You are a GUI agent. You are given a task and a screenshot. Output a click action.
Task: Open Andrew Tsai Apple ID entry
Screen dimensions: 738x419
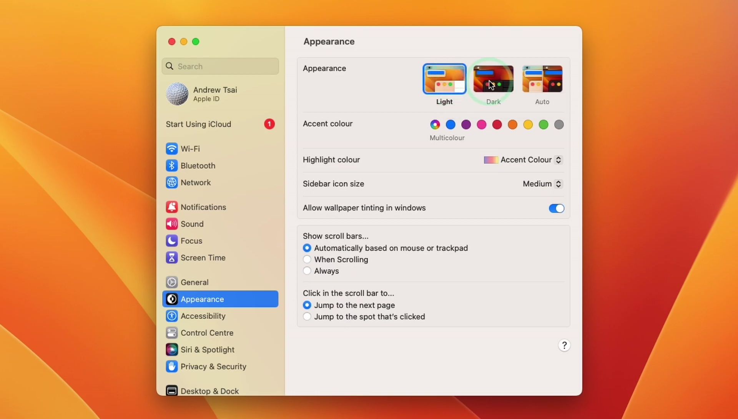pos(220,94)
